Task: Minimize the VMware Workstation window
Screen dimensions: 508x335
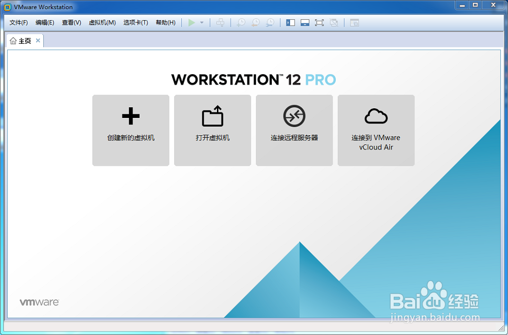Action: 463,5
